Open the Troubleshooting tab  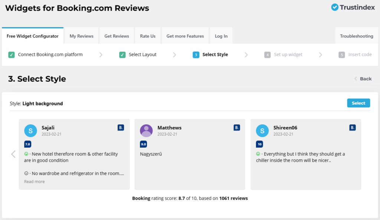356,36
